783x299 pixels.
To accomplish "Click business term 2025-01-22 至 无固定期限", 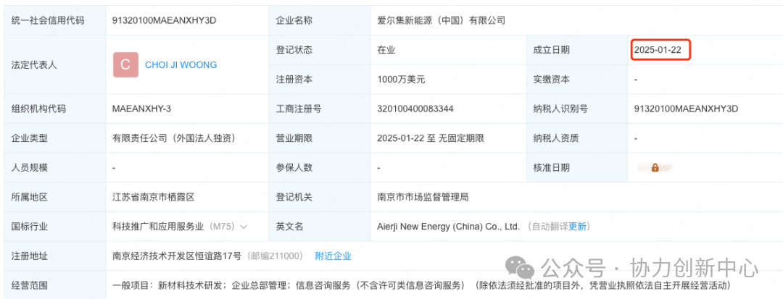I will pyautogui.click(x=431, y=138).
